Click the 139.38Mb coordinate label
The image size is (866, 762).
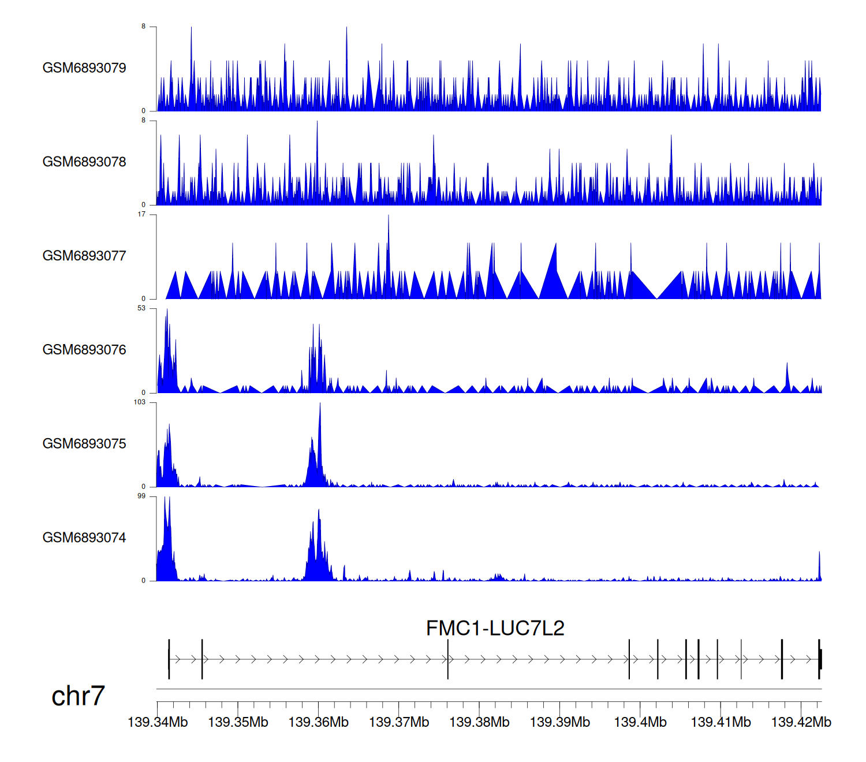(x=479, y=722)
